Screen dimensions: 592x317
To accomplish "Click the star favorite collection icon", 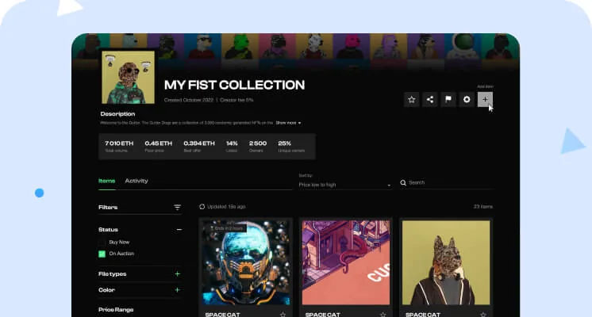I will (x=412, y=100).
